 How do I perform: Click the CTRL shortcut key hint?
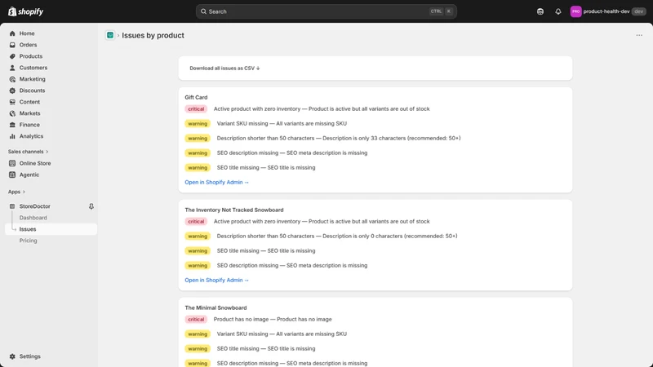tap(436, 11)
